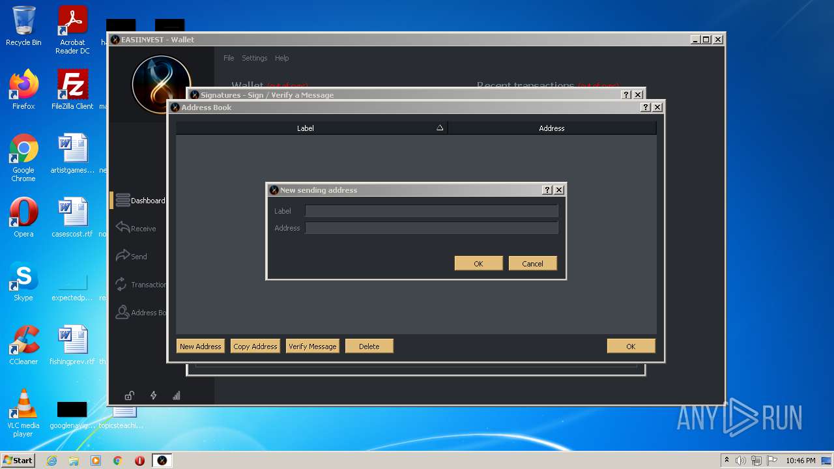Click the EASIINVEST logo in sidebar
The width and height of the screenshot is (834, 469).
point(161,84)
